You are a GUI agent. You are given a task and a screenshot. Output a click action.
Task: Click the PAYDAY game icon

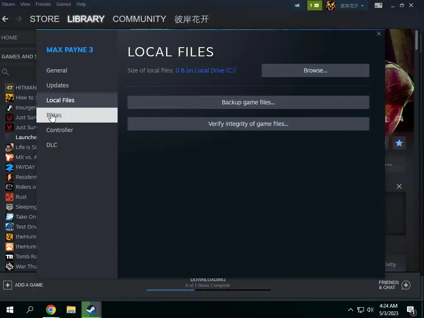pyautogui.click(x=10, y=167)
